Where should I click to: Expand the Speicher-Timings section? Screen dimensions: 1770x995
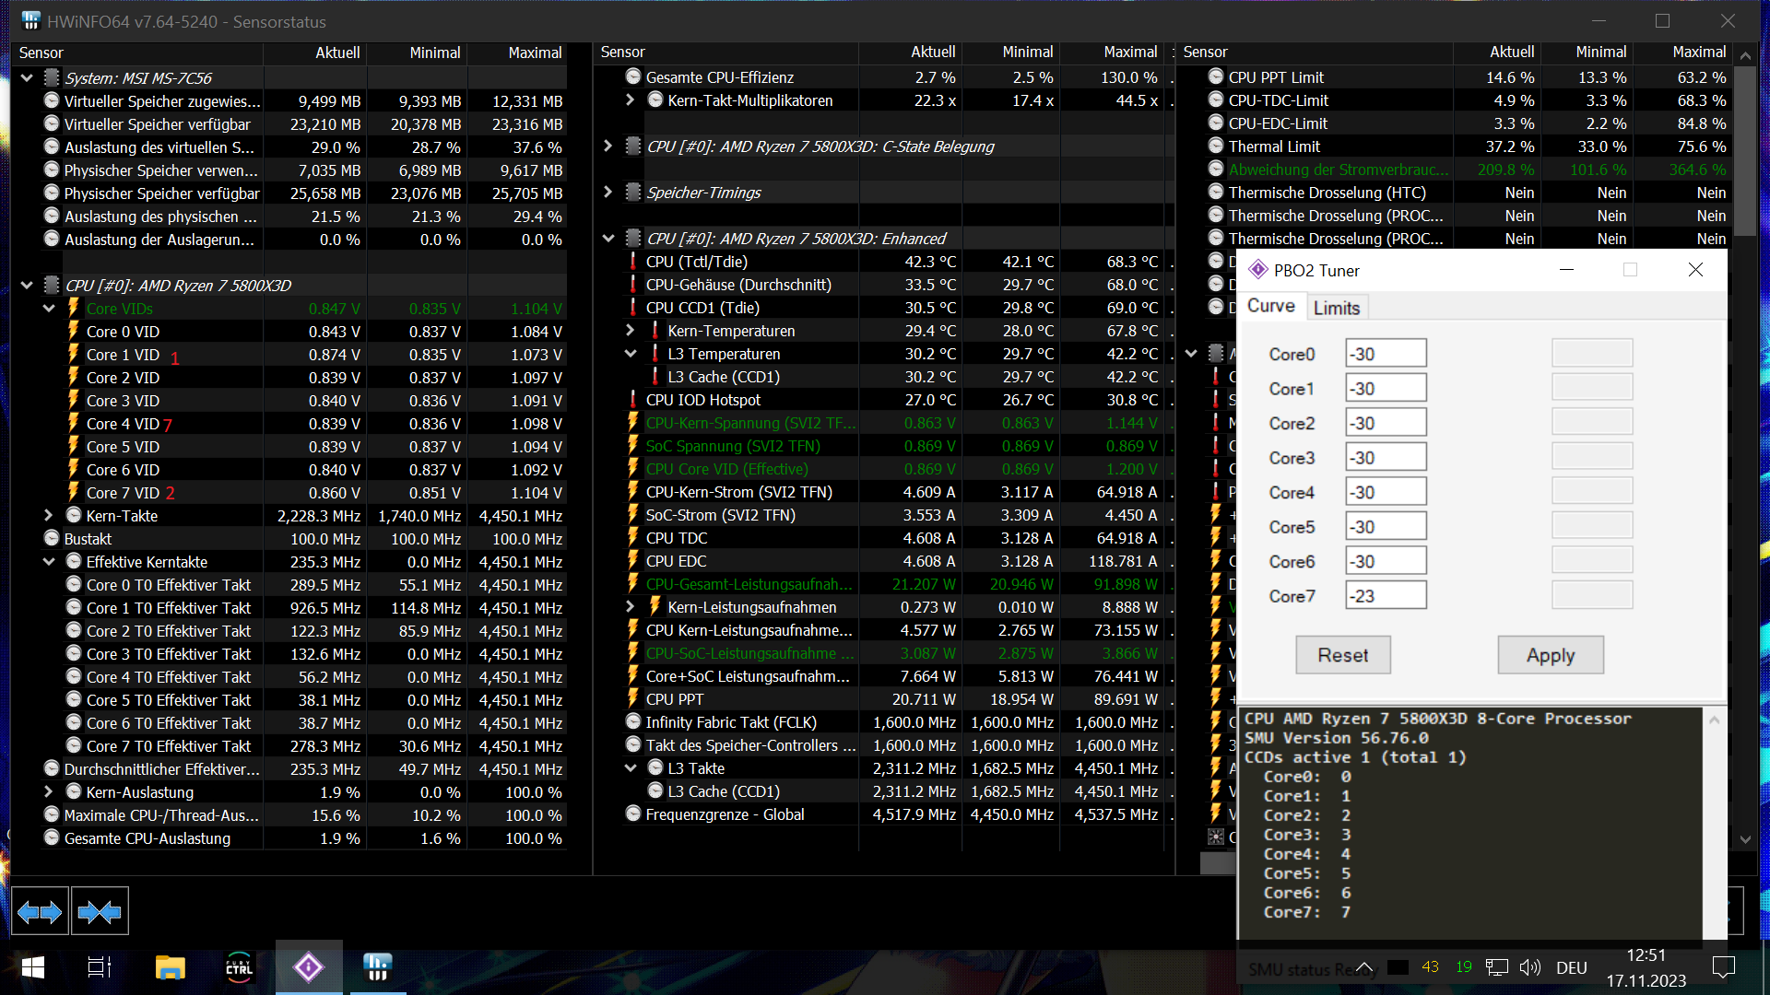(x=608, y=193)
